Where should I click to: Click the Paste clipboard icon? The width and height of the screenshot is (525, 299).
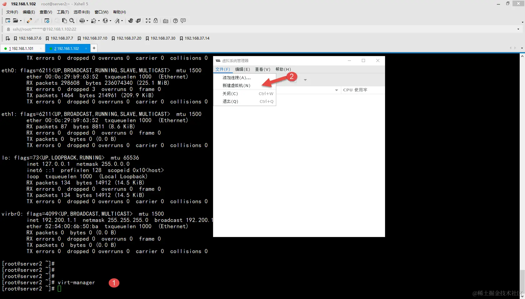pyautogui.click(x=64, y=21)
